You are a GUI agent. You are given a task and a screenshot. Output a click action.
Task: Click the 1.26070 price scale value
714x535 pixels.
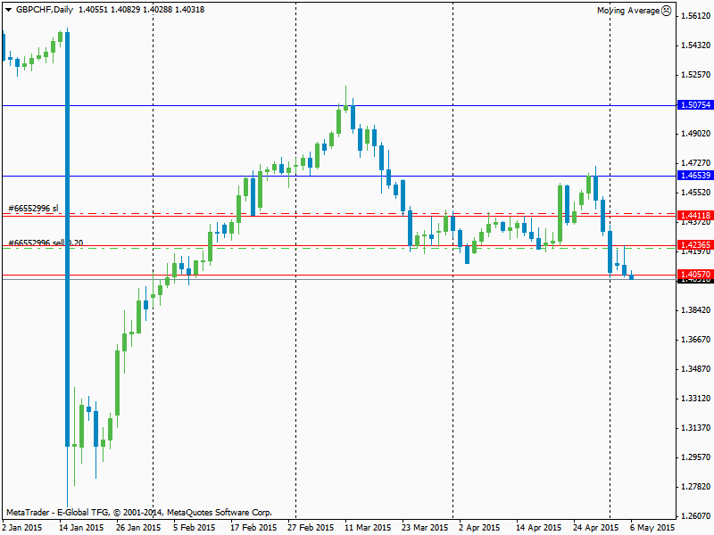click(x=696, y=516)
